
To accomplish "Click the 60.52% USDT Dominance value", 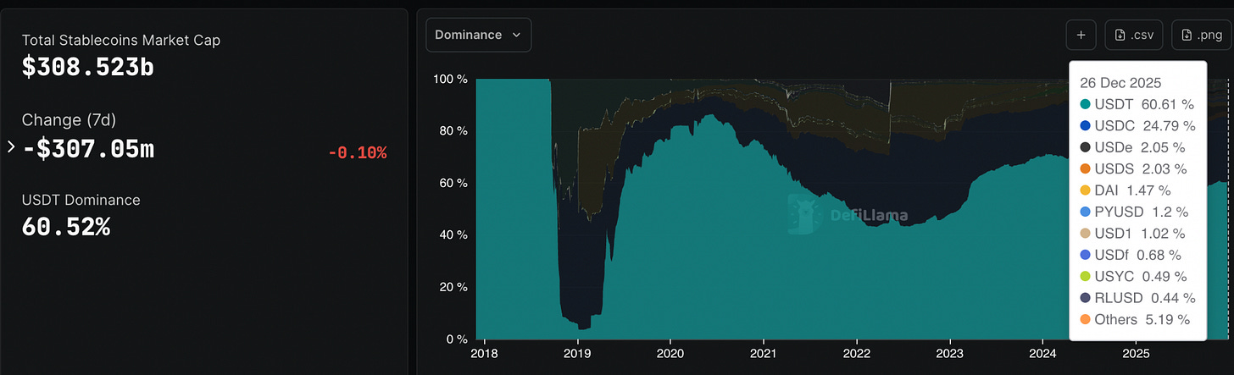I will 66,227.
